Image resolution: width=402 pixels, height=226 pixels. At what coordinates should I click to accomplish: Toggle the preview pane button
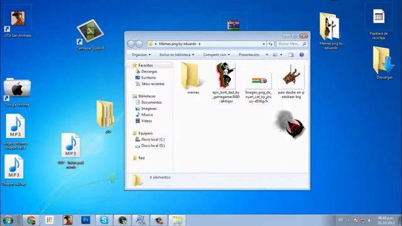pos(291,55)
